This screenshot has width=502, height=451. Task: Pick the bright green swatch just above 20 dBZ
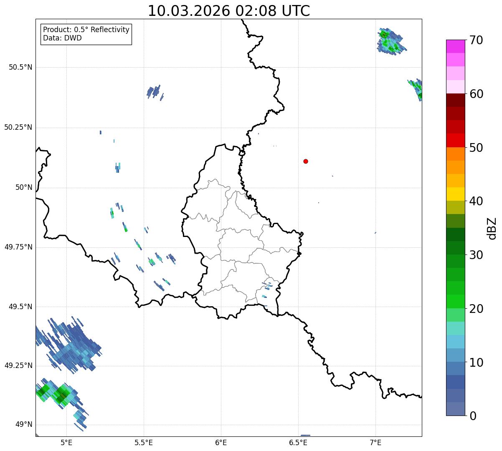click(455, 301)
